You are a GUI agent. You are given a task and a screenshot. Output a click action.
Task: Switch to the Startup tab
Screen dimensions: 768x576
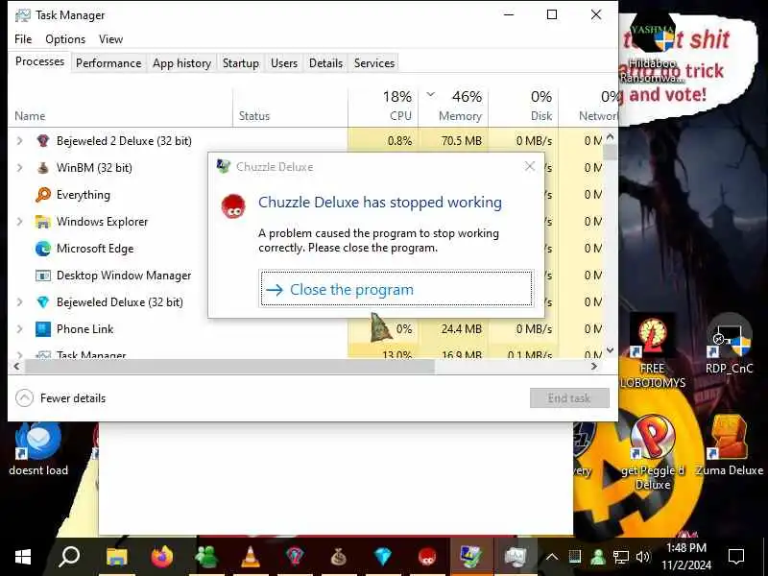[x=241, y=63]
